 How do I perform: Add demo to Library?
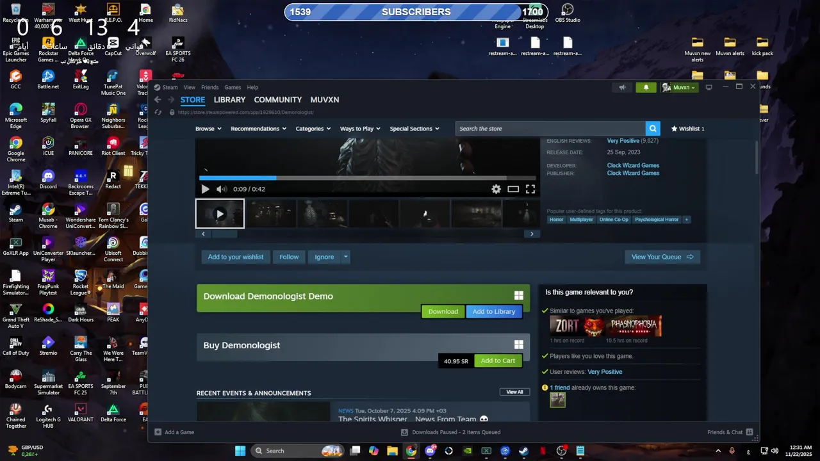(x=494, y=312)
